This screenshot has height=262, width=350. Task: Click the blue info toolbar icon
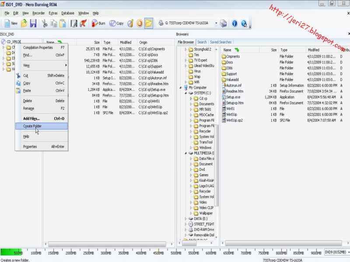tap(234, 23)
